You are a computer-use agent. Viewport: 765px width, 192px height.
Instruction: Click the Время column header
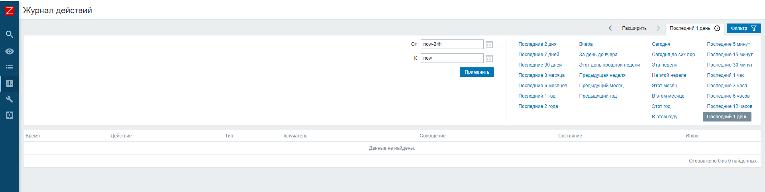[x=33, y=136]
